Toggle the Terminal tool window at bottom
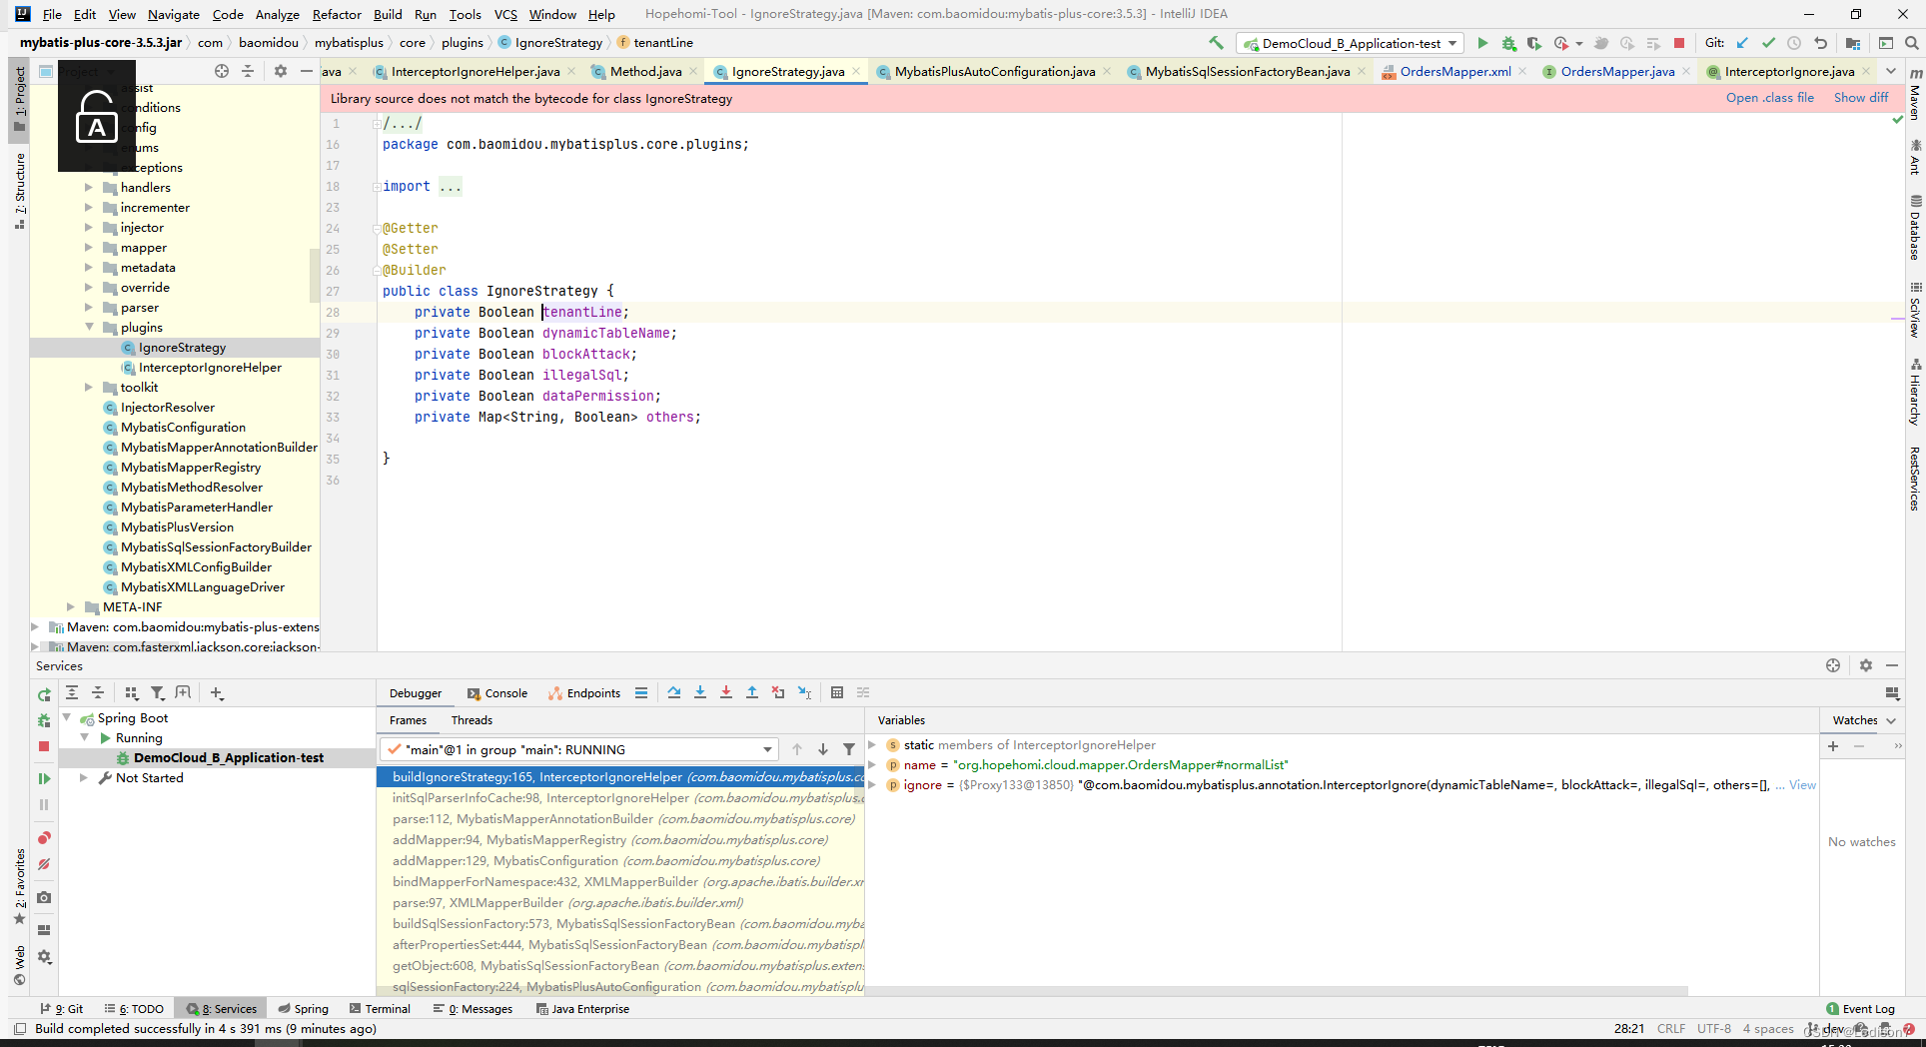The height and width of the screenshot is (1047, 1926). click(380, 1009)
